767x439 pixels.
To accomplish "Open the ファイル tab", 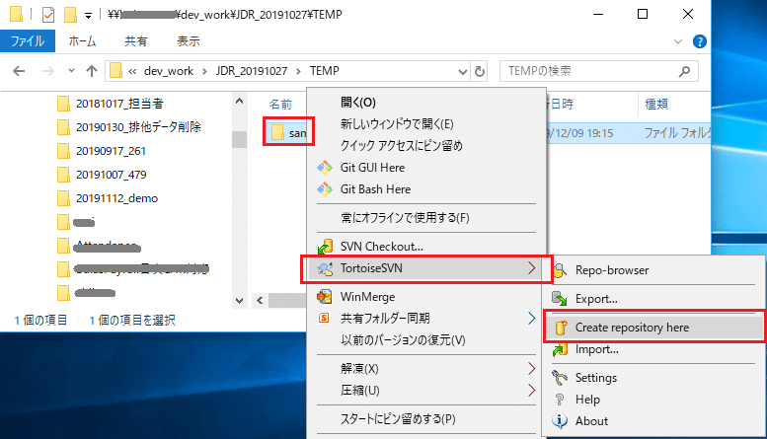I will coord(28,41).
